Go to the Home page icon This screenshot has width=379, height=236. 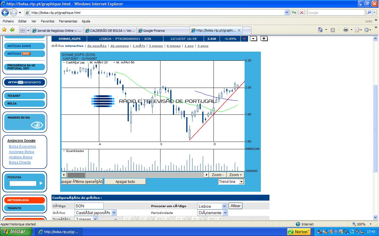point(320,30)
